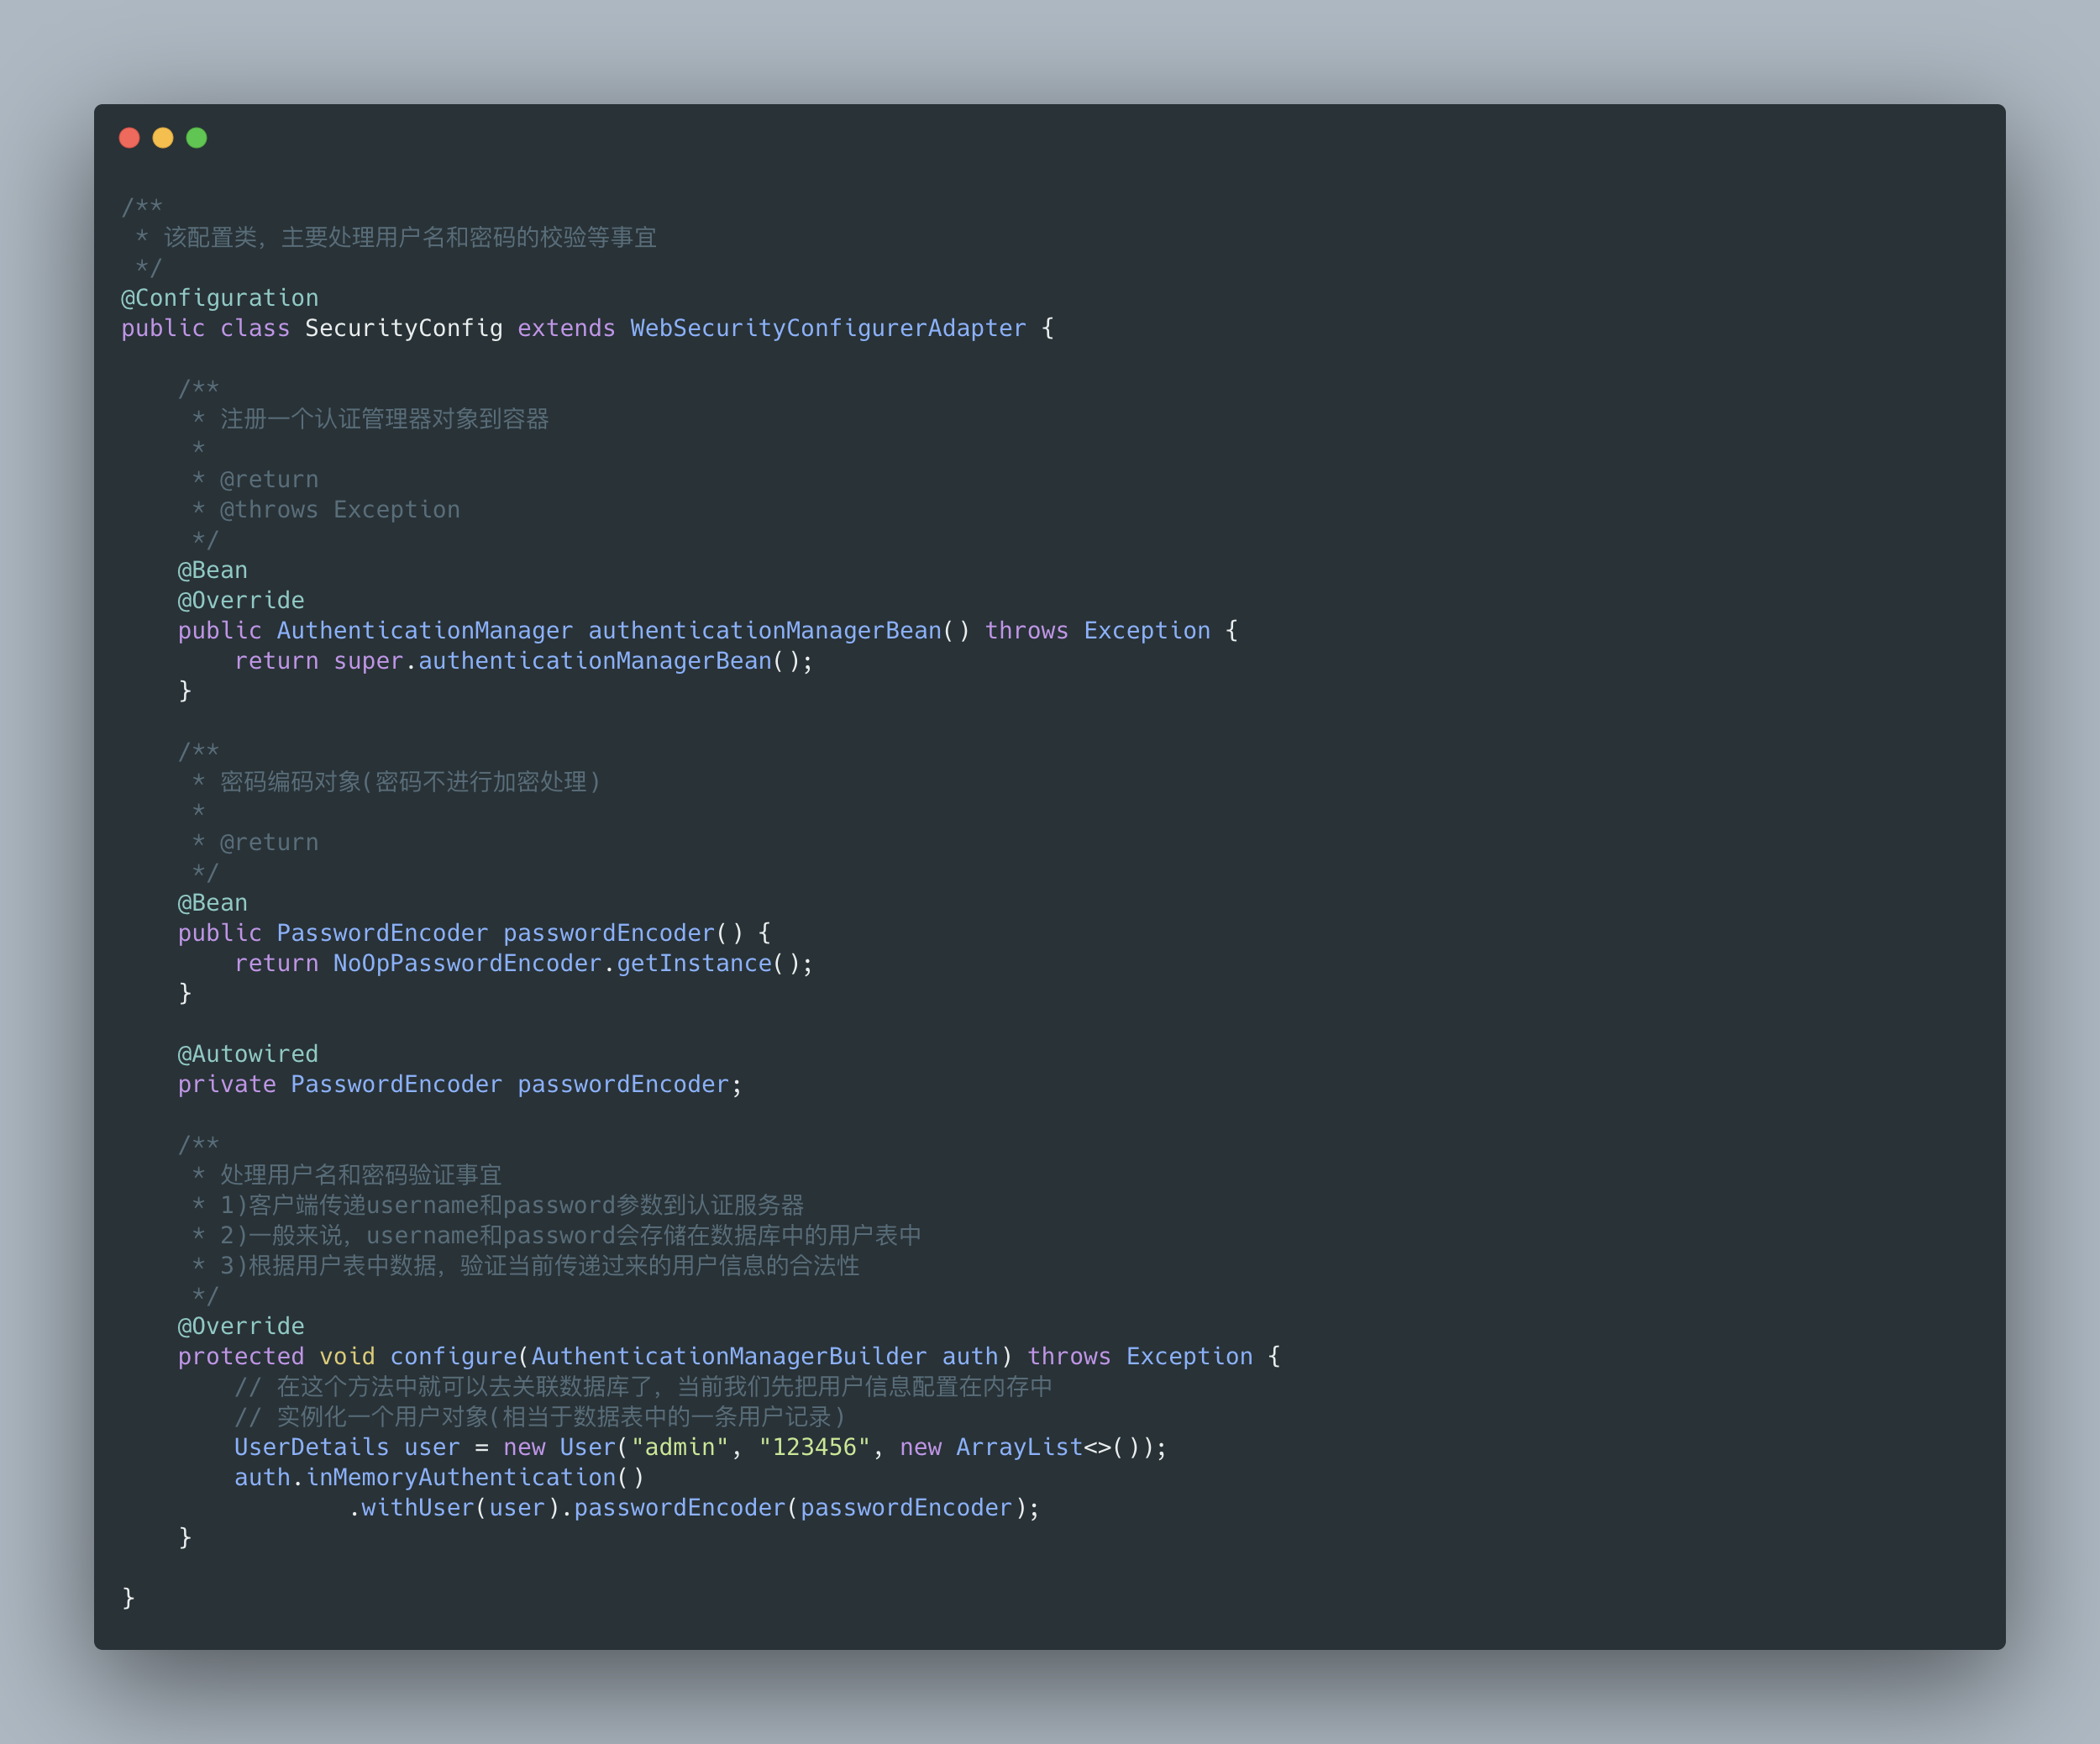The width and height of the screenshot is (2100, 1744).
Task: Click AuthenticationManagerBuilder parameter type
Action: pos(728,1356)
